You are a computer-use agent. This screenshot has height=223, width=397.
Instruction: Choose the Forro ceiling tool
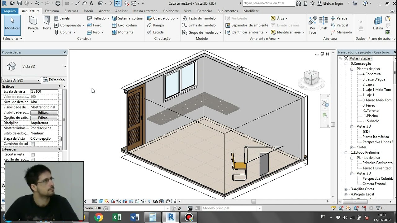pyautogui.click(x=94, y=25)
